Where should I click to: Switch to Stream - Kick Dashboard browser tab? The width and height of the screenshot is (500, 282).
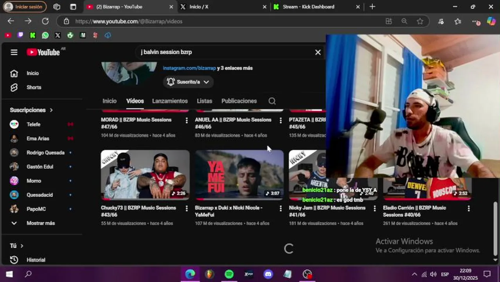(x=316, y=7)
